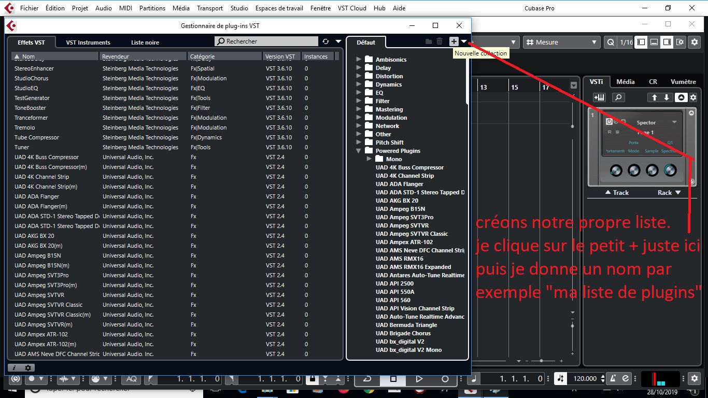Click the fourth quick control knob on Spector
708x398 pixels.
click(670, 170)
